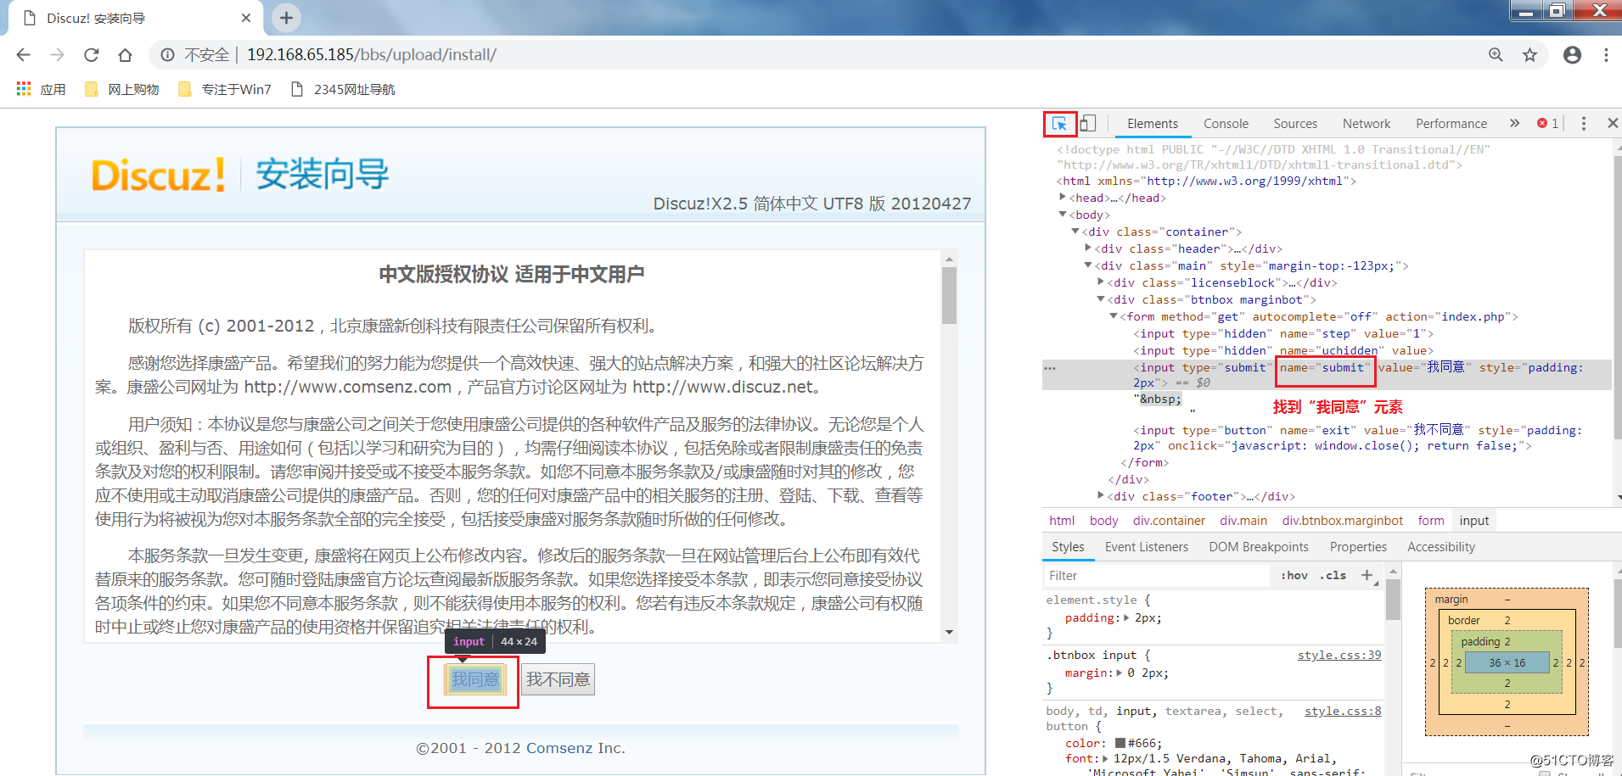Click the #666 color swatch
This screenshot has height=776, width=1622.
[x=1120, y=744]
